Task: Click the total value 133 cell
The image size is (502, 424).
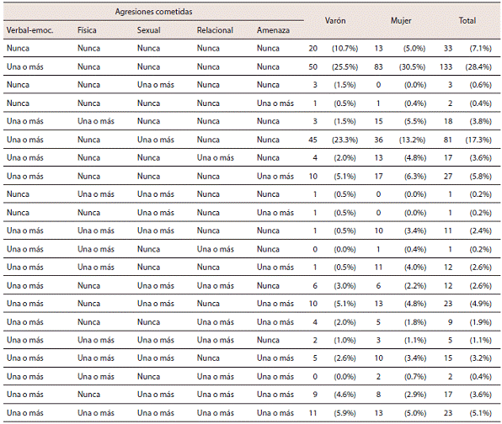Action: point(446,66)
